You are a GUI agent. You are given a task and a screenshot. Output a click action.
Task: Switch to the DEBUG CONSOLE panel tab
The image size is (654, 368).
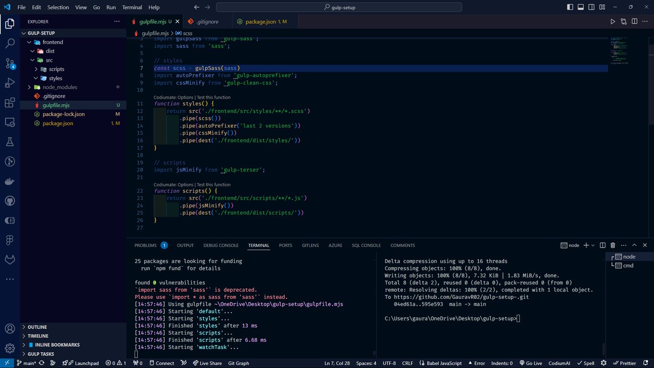(x=221, y=245)
